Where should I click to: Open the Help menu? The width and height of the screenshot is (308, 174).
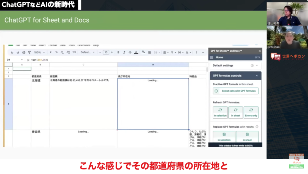click(x=96, y=45)
